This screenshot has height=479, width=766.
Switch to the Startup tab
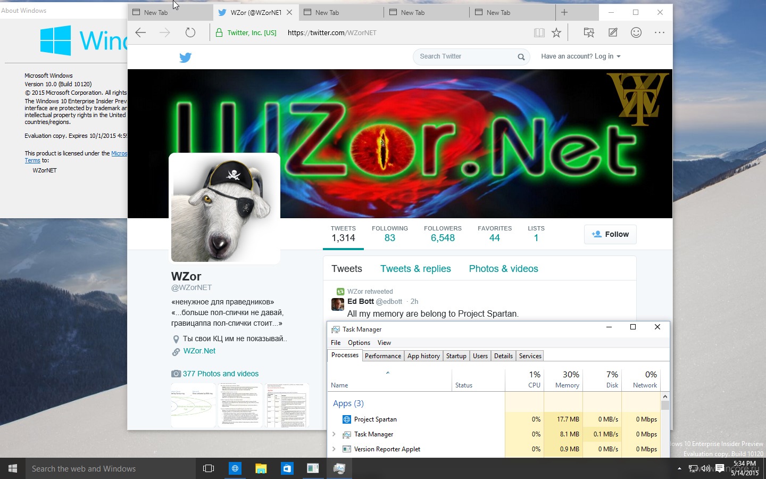pyautogui.click(x=456, y=356)
